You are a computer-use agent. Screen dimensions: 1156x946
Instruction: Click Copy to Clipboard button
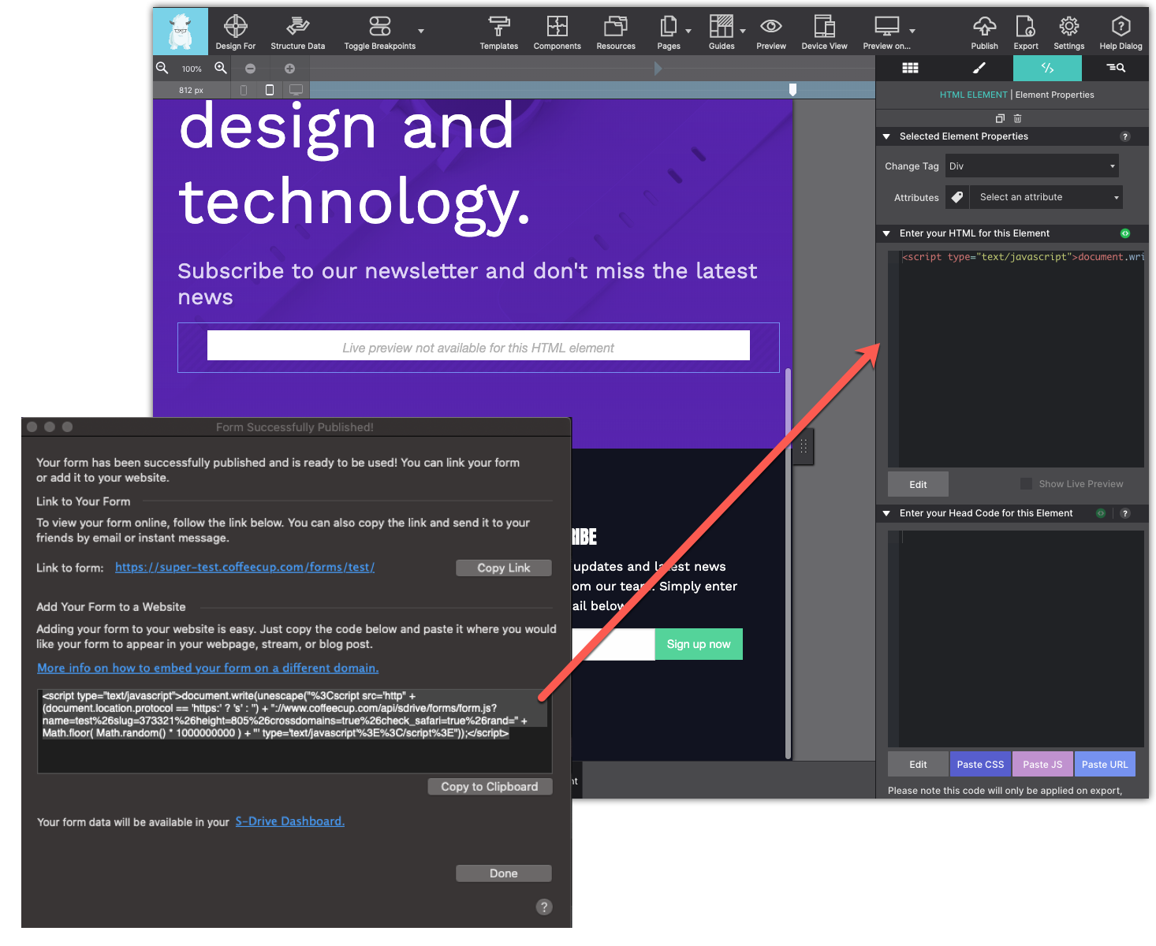490,787
